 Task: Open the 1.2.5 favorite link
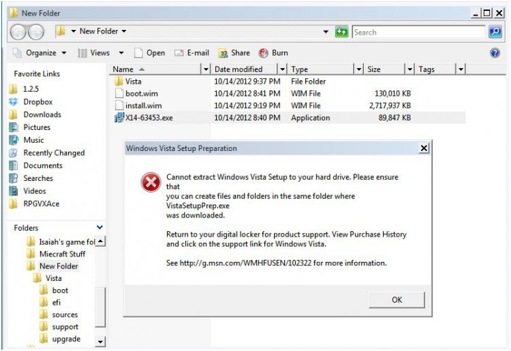point(31,89)
